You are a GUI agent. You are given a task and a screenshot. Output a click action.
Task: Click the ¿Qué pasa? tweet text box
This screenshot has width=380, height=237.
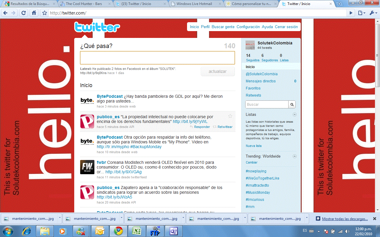tap(157, 58)
